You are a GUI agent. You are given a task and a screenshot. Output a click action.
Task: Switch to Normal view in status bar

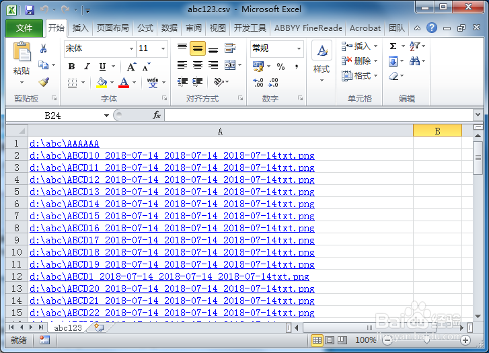click(x=317, y=340)
